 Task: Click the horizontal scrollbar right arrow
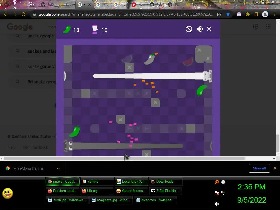point(274,158)
